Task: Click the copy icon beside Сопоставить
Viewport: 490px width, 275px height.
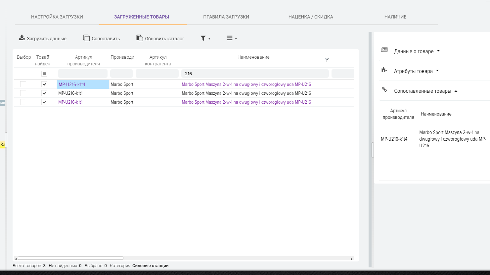Action: click(x=86, y=38)
